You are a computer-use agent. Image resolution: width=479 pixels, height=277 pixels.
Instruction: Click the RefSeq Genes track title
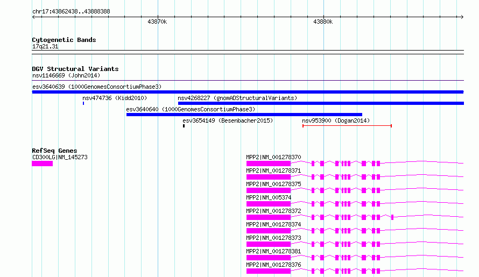click(54, 151)
